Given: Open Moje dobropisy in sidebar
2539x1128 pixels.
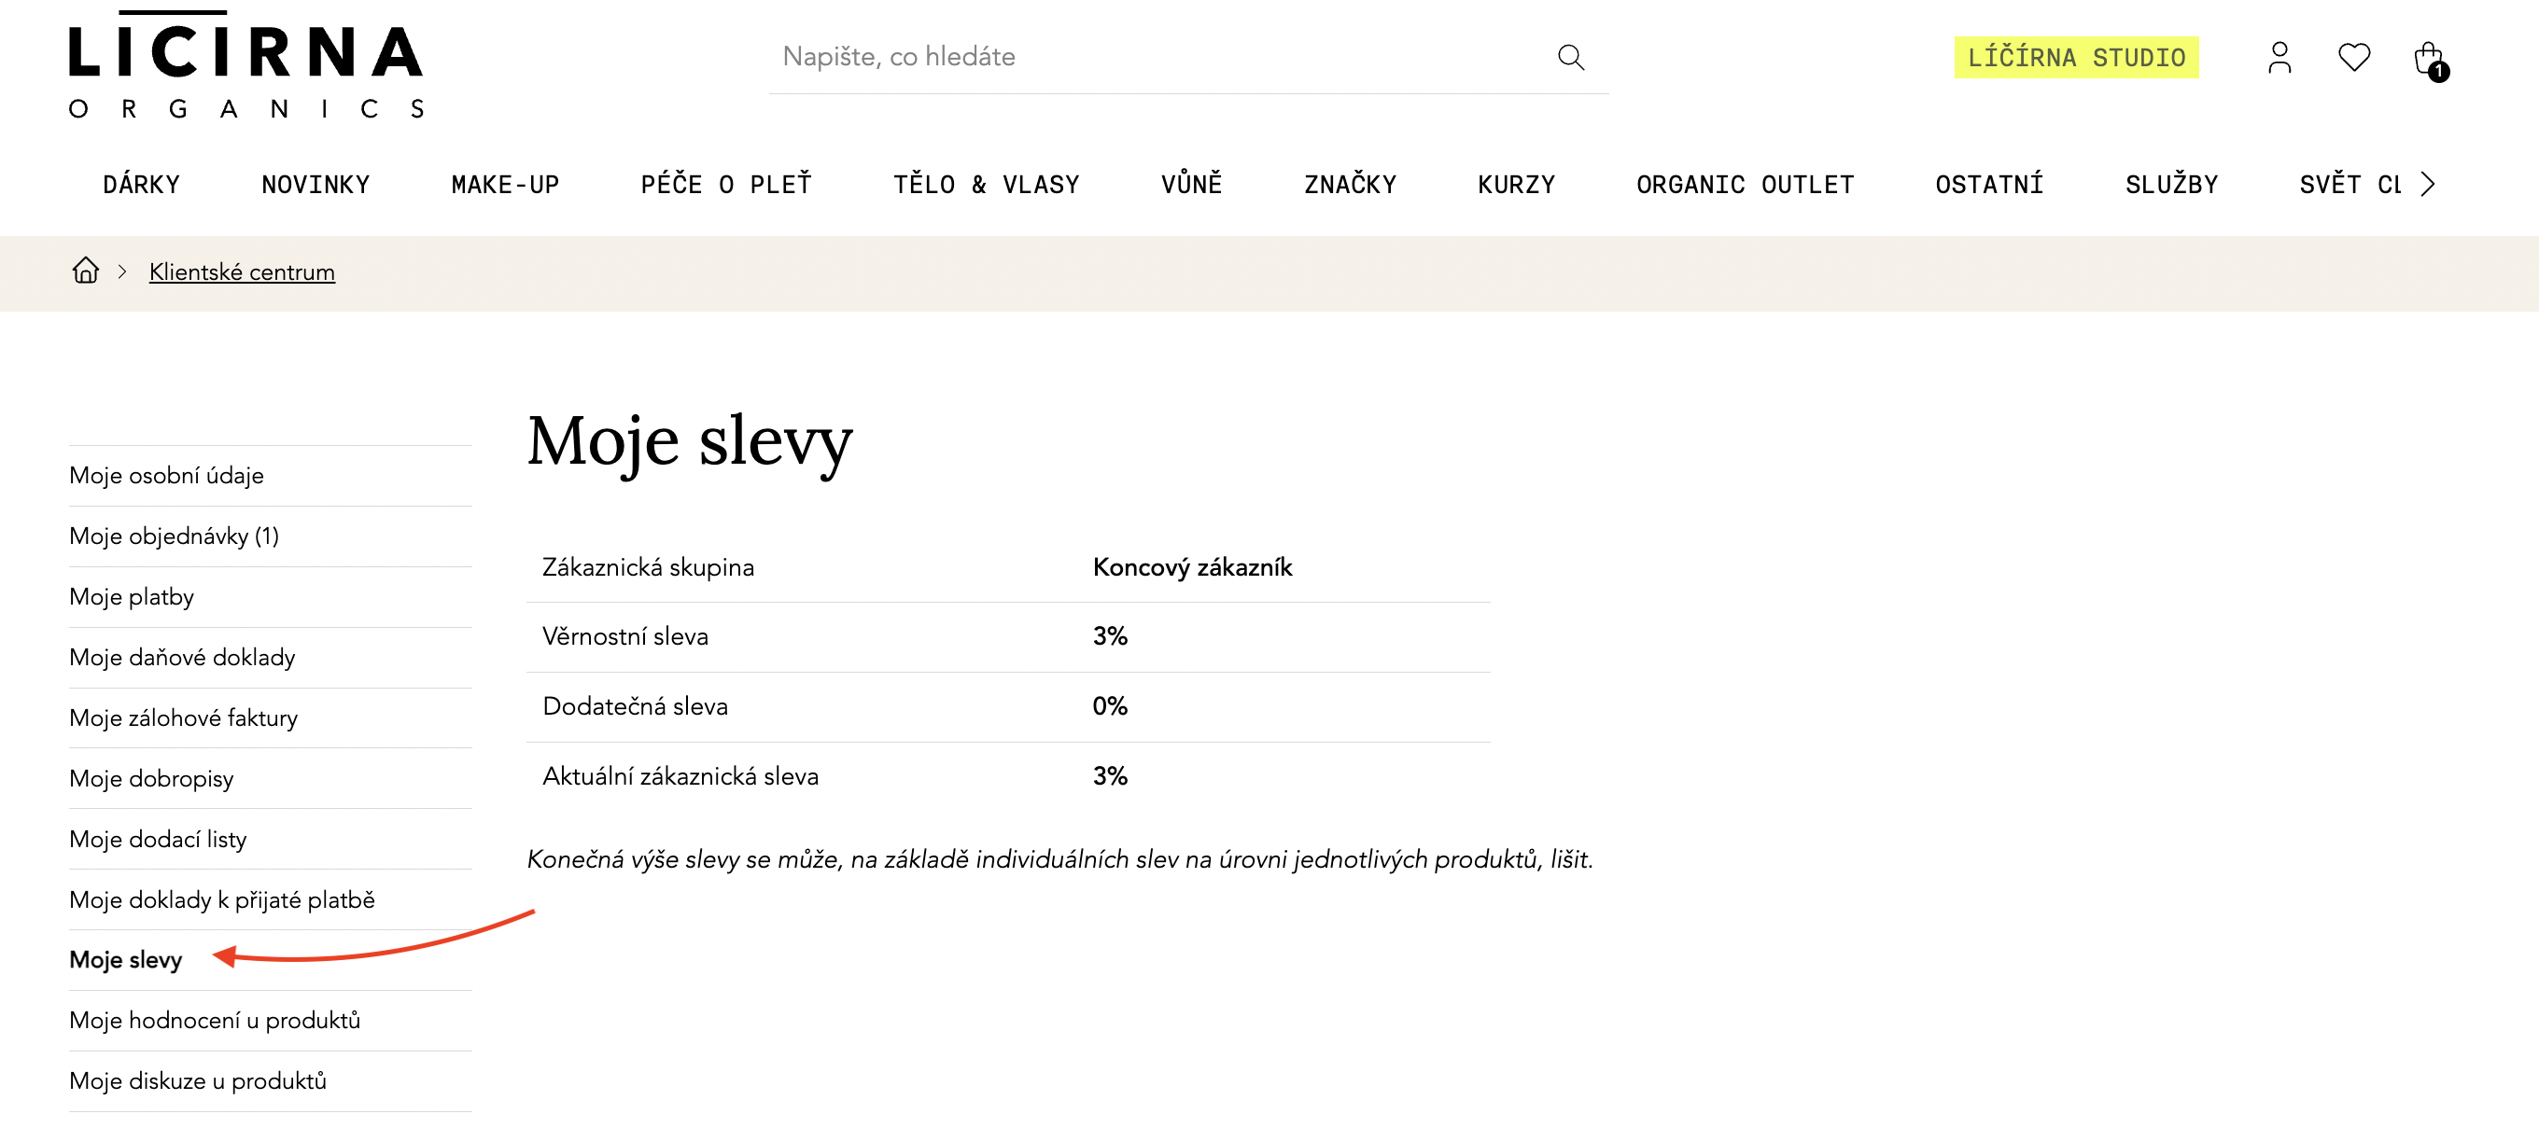Looking at the screenshot, I should coord(152,778).
